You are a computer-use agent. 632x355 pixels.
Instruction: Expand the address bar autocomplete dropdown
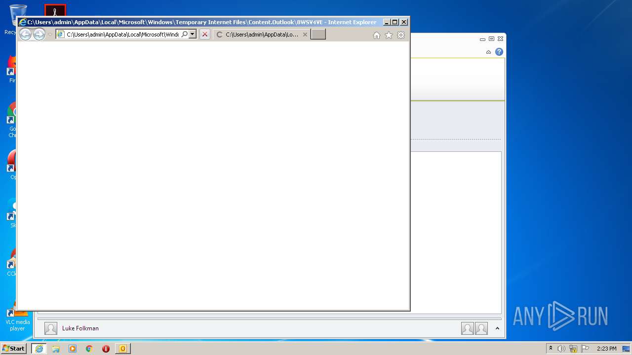pos(193,34)
